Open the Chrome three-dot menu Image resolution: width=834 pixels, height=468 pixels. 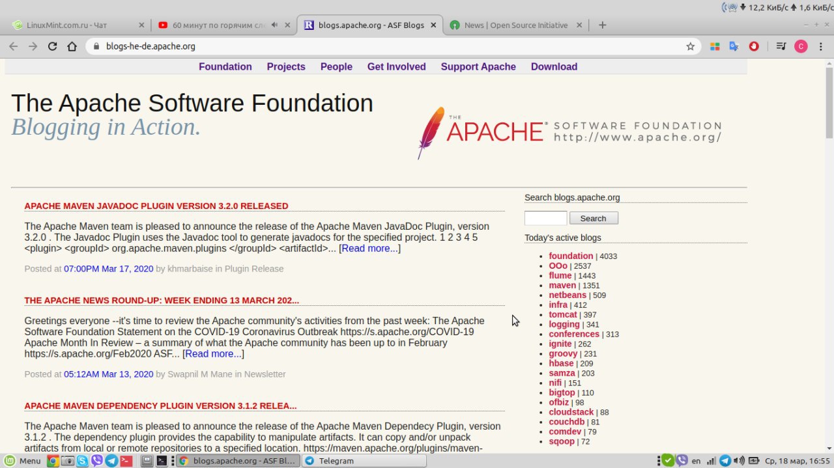pos(820,46)
